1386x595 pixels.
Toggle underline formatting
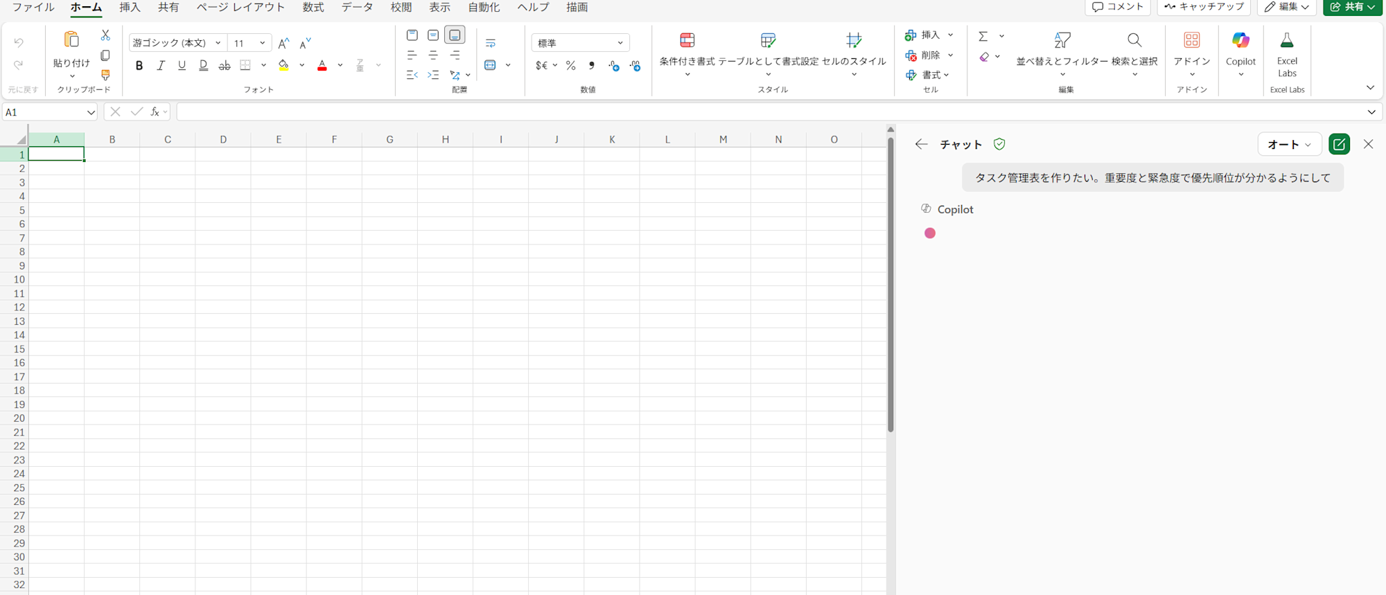click(182, 65)
